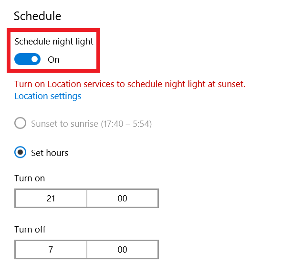Select the Sunset to sunrise radio button
The image size is (303, 266).
click(21, 123)
